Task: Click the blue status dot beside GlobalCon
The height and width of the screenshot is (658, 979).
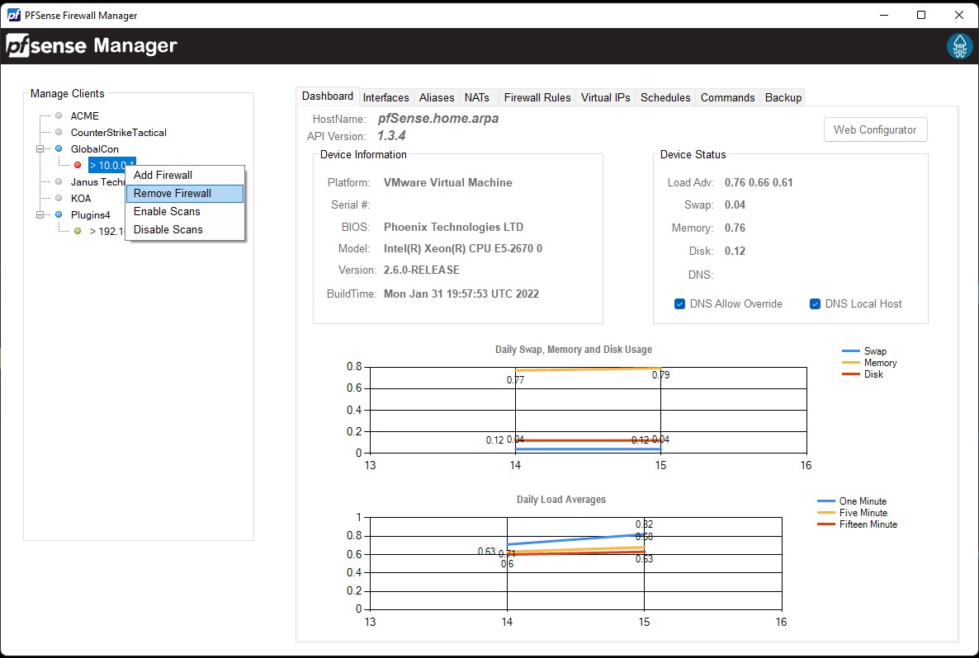Action: (59, 148)
